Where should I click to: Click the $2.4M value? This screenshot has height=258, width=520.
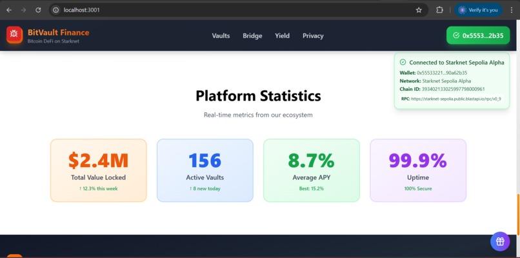pyautogui.click(x=99, y=160)
